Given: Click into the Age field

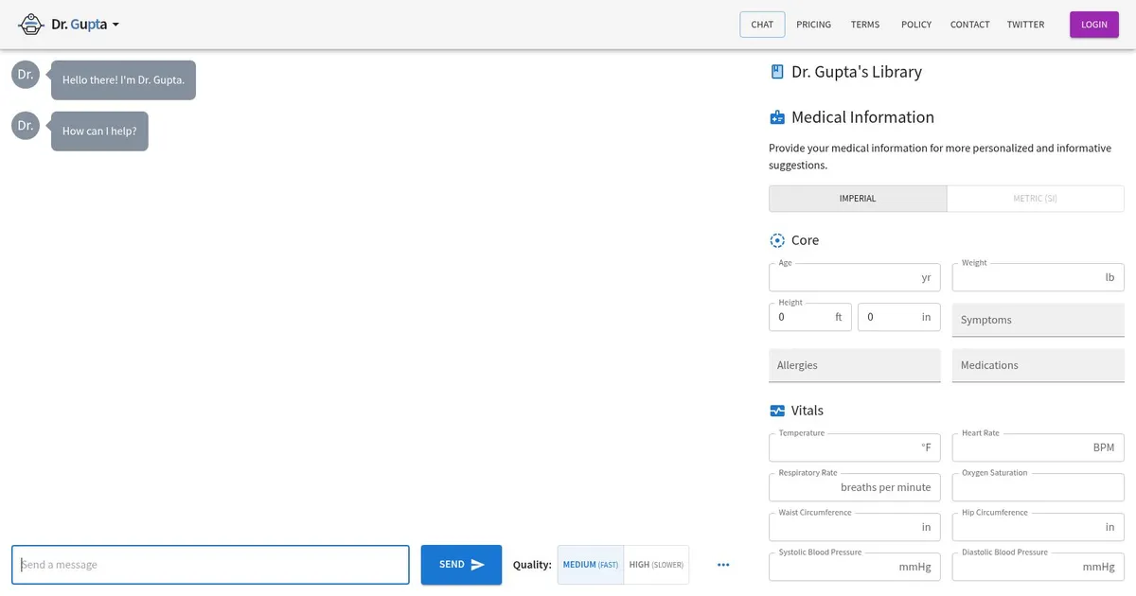Looking at the screenshot, I should click(x=855, y=277).
